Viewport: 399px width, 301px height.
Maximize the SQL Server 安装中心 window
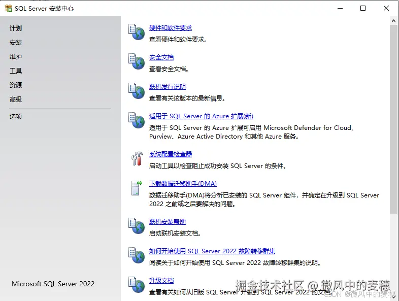point(363,9)
